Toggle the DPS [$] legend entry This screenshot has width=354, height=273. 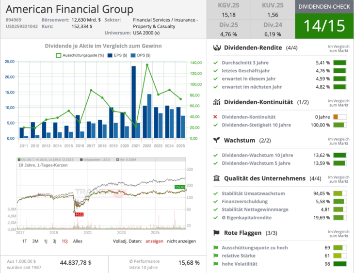pos(141,55)
